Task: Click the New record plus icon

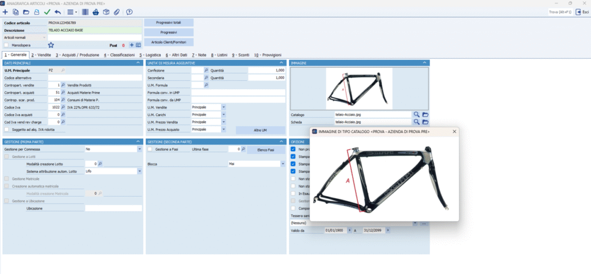Action: (5, 12)
